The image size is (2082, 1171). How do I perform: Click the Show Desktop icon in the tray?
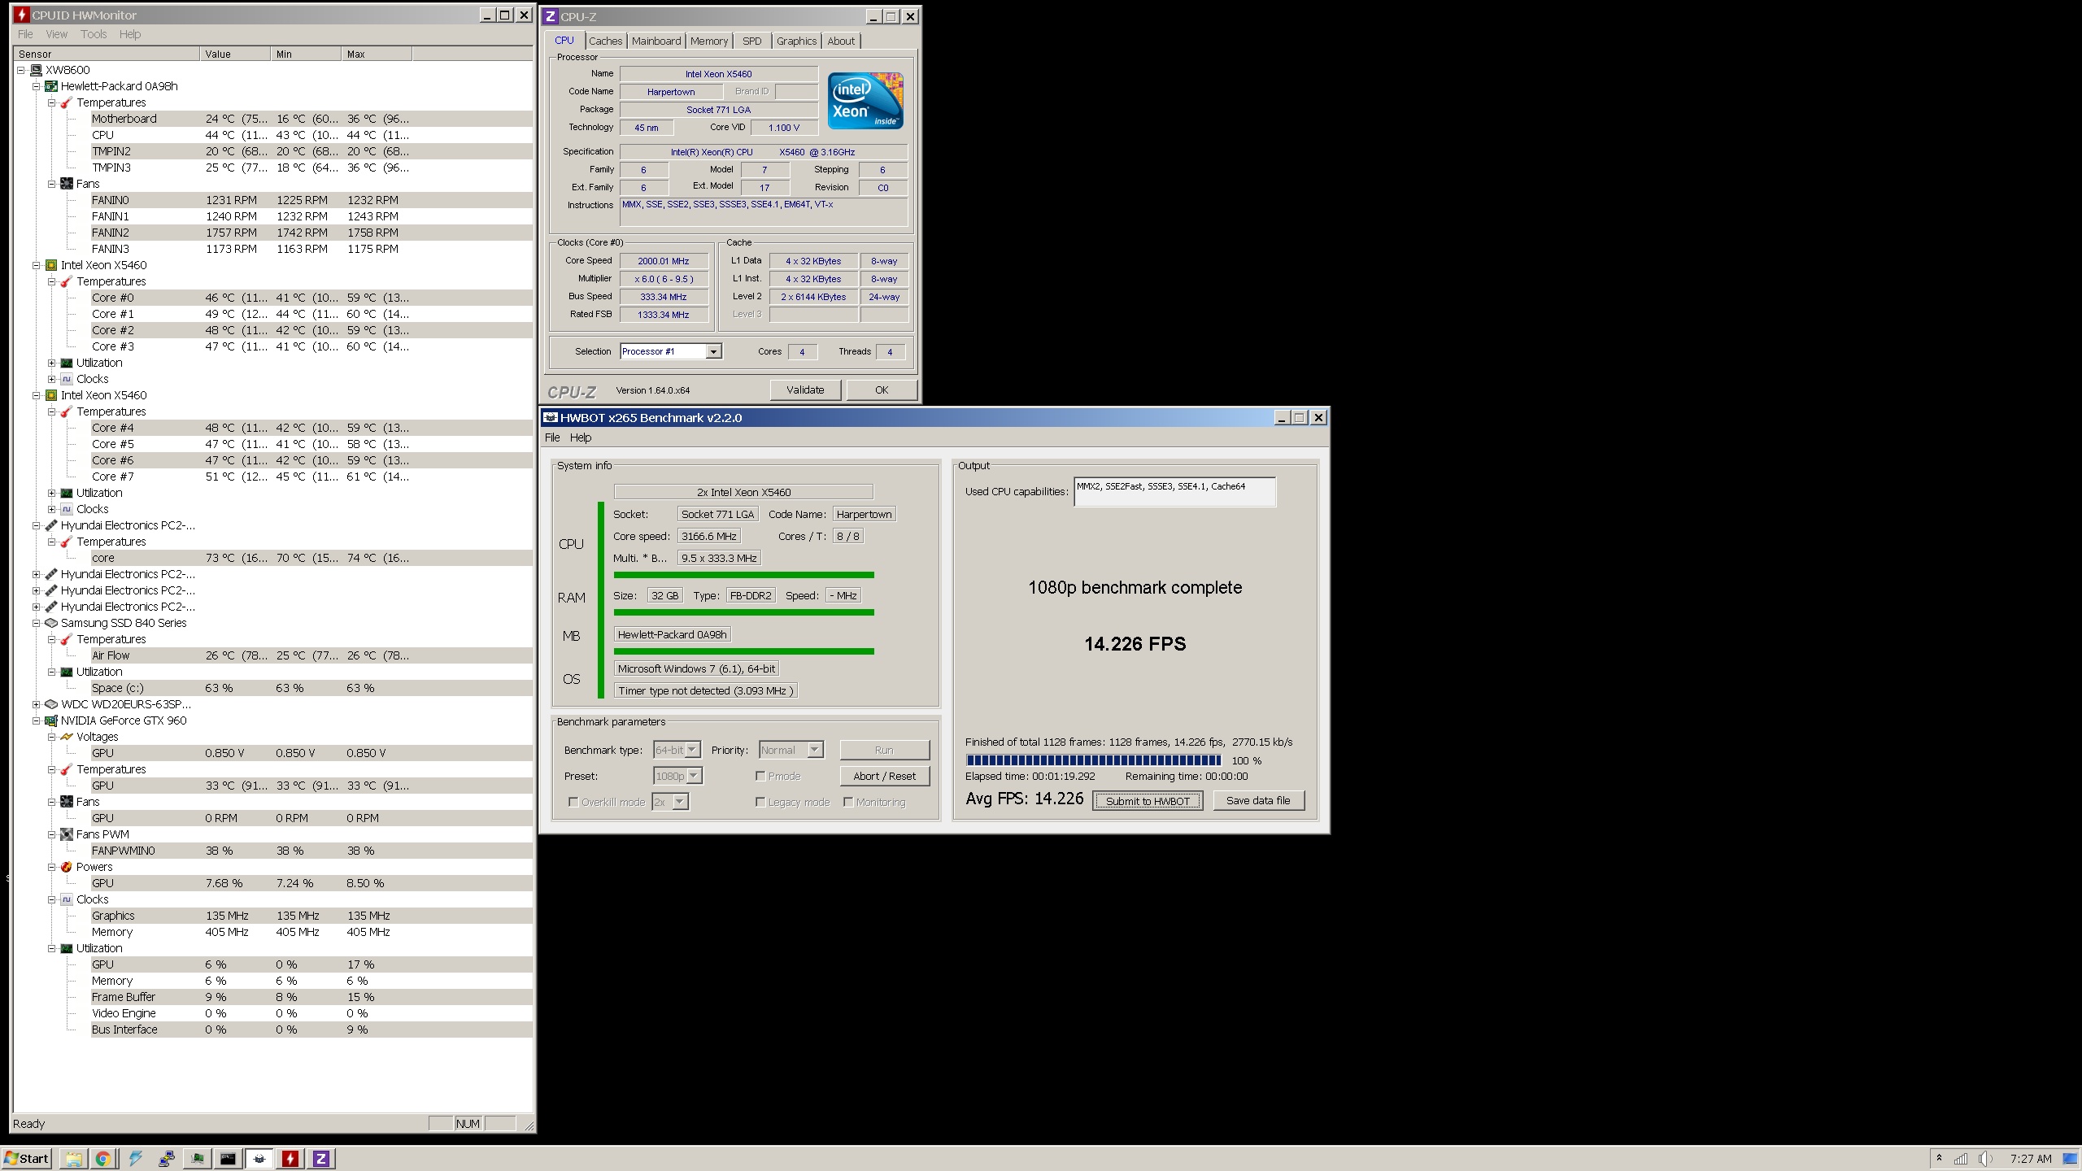(2070, 1159)
